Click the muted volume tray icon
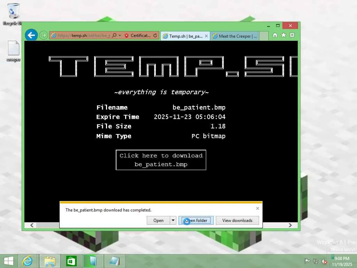Screen dimensions: 357x268 click(324, 261)
